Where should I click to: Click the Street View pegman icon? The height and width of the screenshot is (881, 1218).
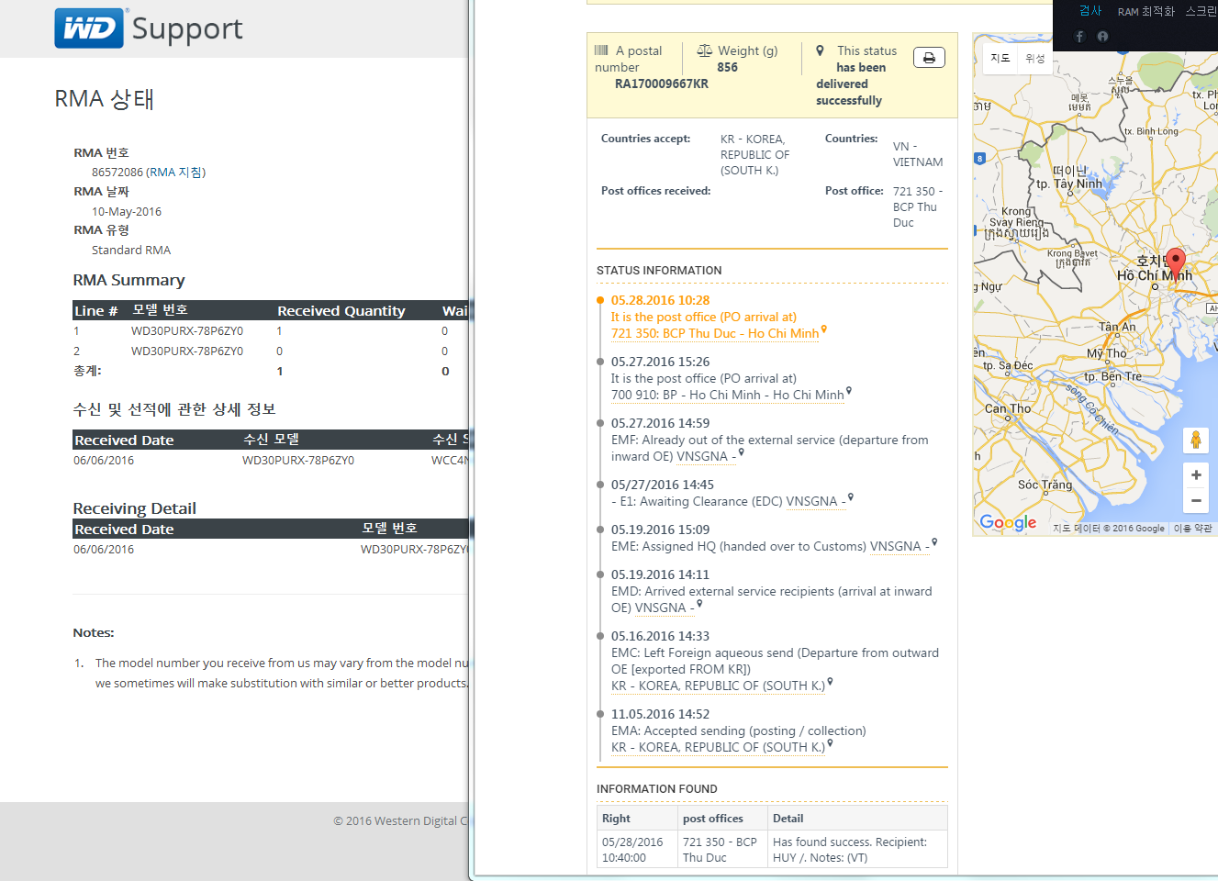(1195, 440)
